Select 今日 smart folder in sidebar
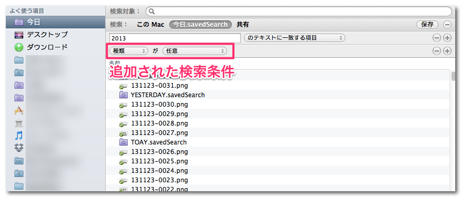 tap(55, 22)
